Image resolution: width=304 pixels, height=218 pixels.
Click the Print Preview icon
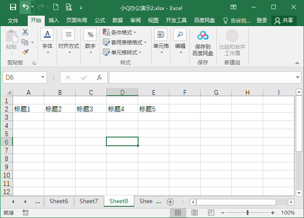69,7
